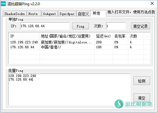Click the 0% loss in the 176.126.68.44 row
Screen dimensions: 158x113
tap(116, 47)
